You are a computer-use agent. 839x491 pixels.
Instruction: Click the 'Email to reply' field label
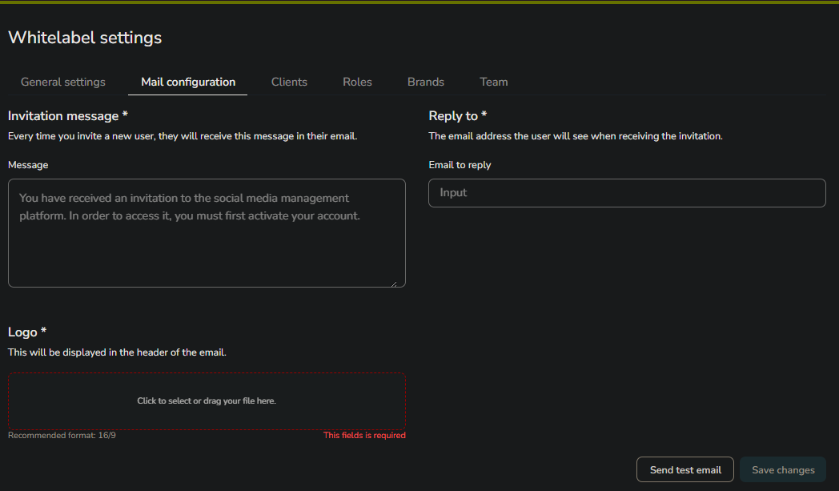click(x=460, y=165)
